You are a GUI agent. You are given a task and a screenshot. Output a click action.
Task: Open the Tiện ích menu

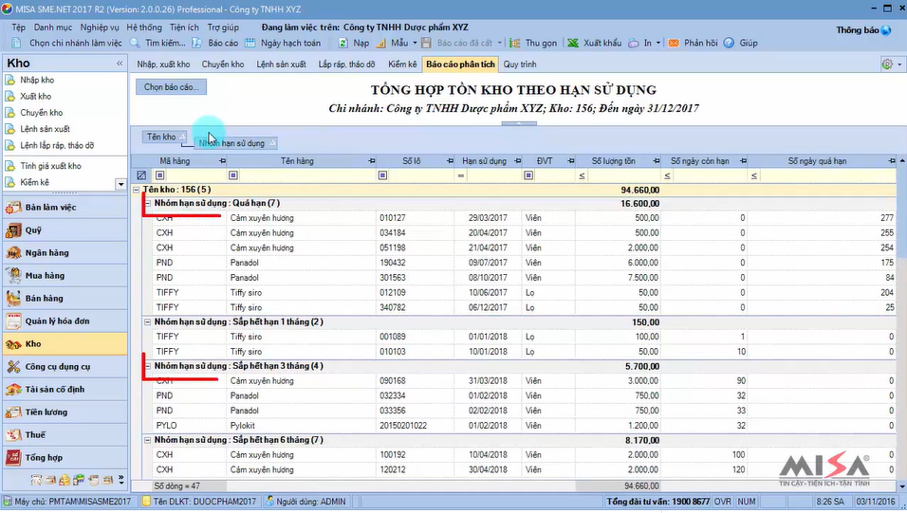184,27
